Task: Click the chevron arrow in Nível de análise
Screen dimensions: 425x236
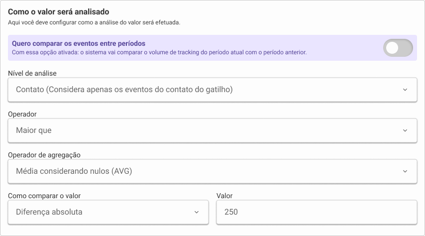Action: (x=405, y=90)
